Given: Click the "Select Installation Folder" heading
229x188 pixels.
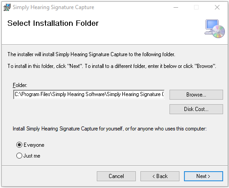Looking at the screenshot, I should pos(53,23).
